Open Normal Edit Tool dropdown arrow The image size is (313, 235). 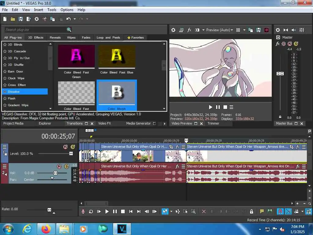click(x=171, y=211)
